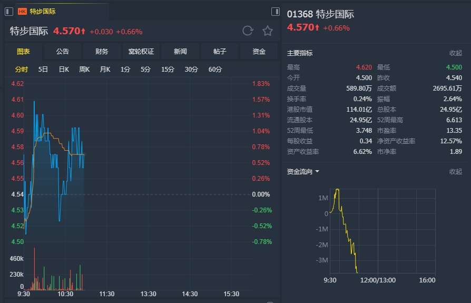Select the 窝轮权证 tab
The height and width of the screenshot is (303, 471).
[141, 52]
